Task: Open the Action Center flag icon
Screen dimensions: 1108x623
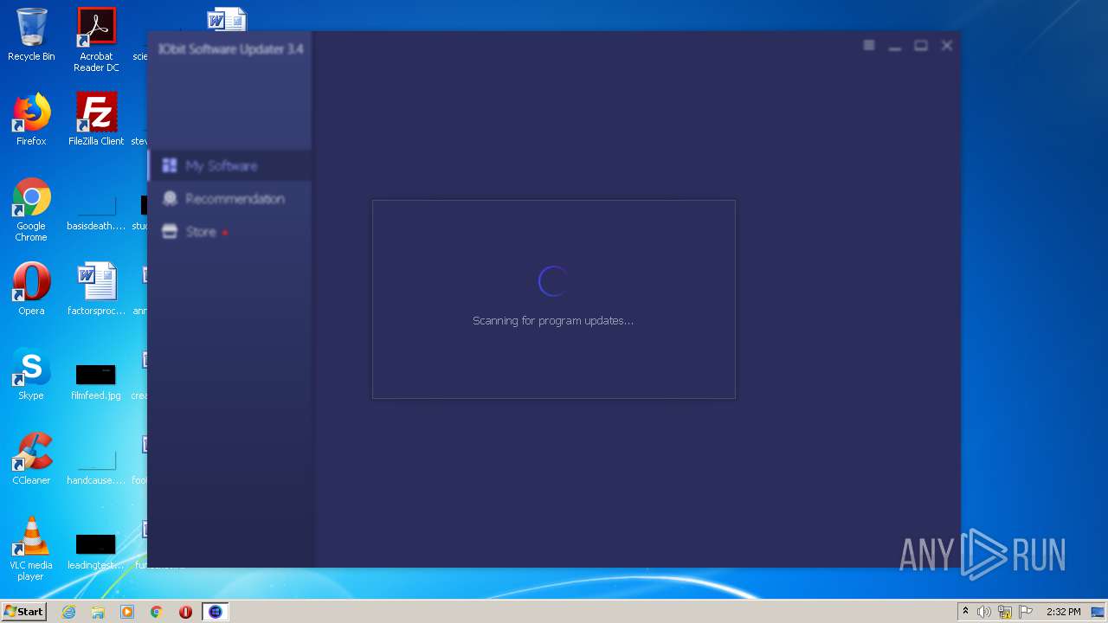Action: coord(1026,612)
